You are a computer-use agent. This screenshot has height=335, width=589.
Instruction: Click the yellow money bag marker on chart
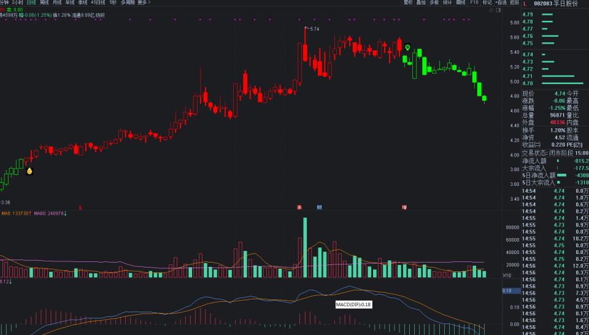pyautogui.click(x=29, y=171)
